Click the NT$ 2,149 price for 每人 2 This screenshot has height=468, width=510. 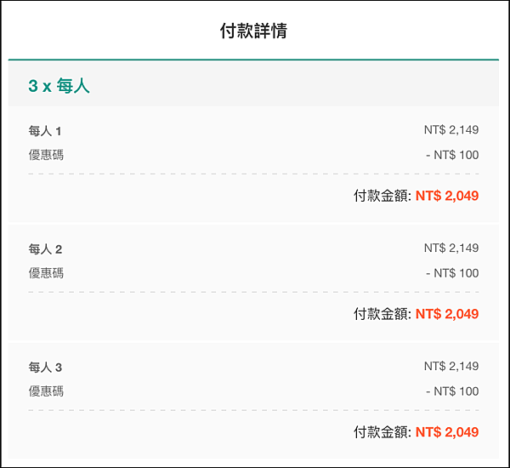tap(451, 248)
